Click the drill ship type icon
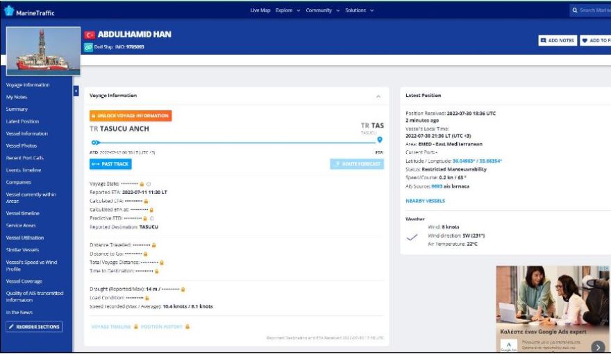The width and height of the screenshot is (611, 354). tap(88, 47)
